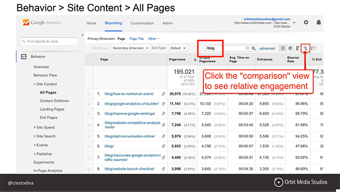Click the Entrances column header
Screen dimensions: 340x192
coord(265,59)
